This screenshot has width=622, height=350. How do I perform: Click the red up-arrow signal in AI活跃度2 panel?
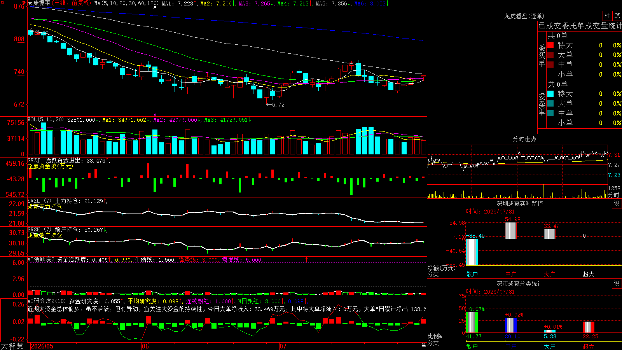point(307,259)
